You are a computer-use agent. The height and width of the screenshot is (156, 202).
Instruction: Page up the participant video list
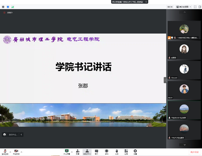pyautogui.click(x=184, y=12)
